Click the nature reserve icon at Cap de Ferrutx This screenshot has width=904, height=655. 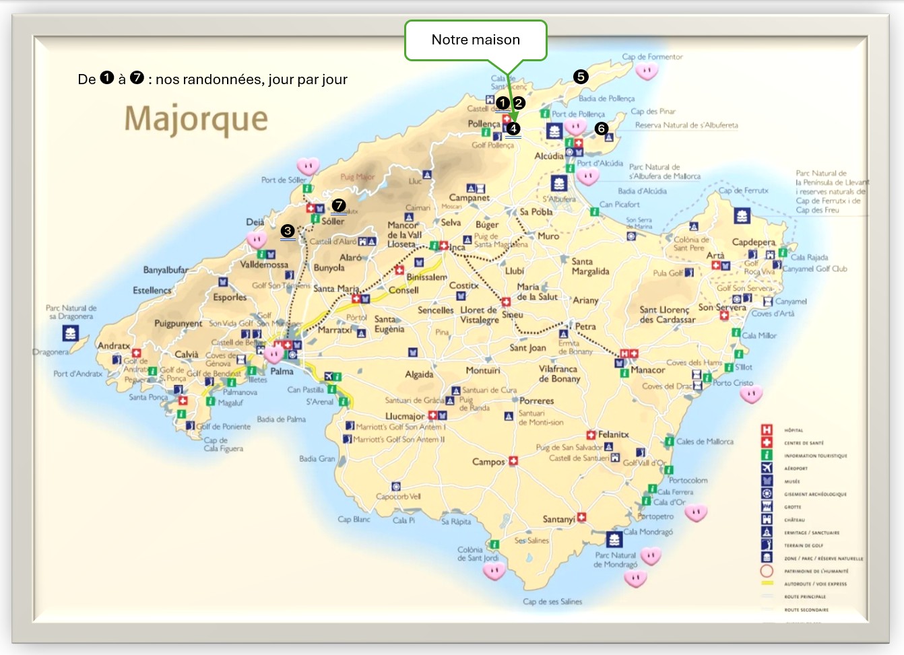pos(742,216)
